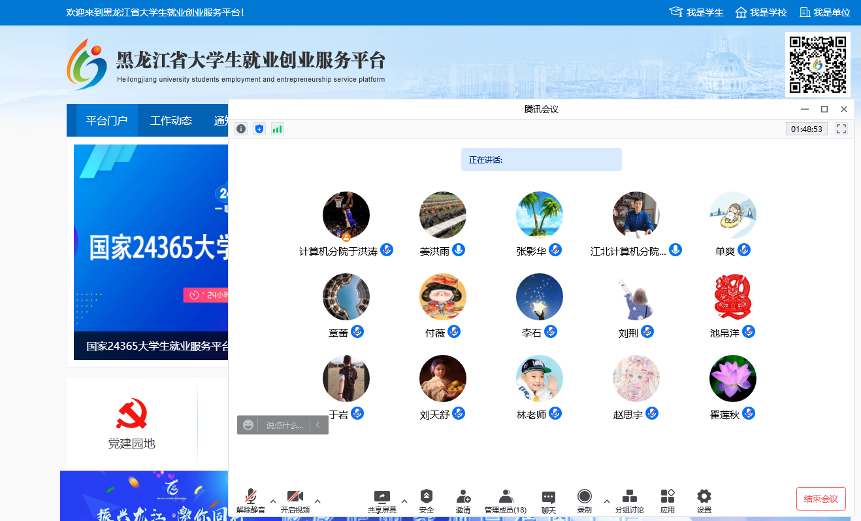Click mic icon next to 池帛洋
Screen dimensions: 861x521
click(749, 331)
